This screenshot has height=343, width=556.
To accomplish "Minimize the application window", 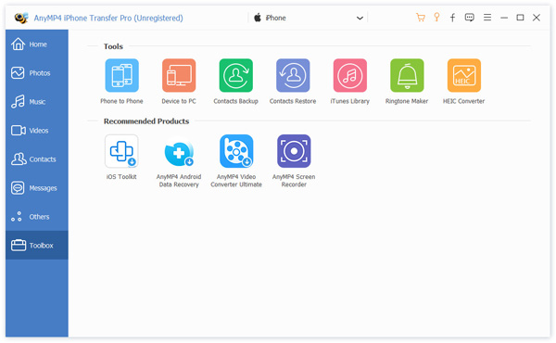I will click(x=504, y=18).
